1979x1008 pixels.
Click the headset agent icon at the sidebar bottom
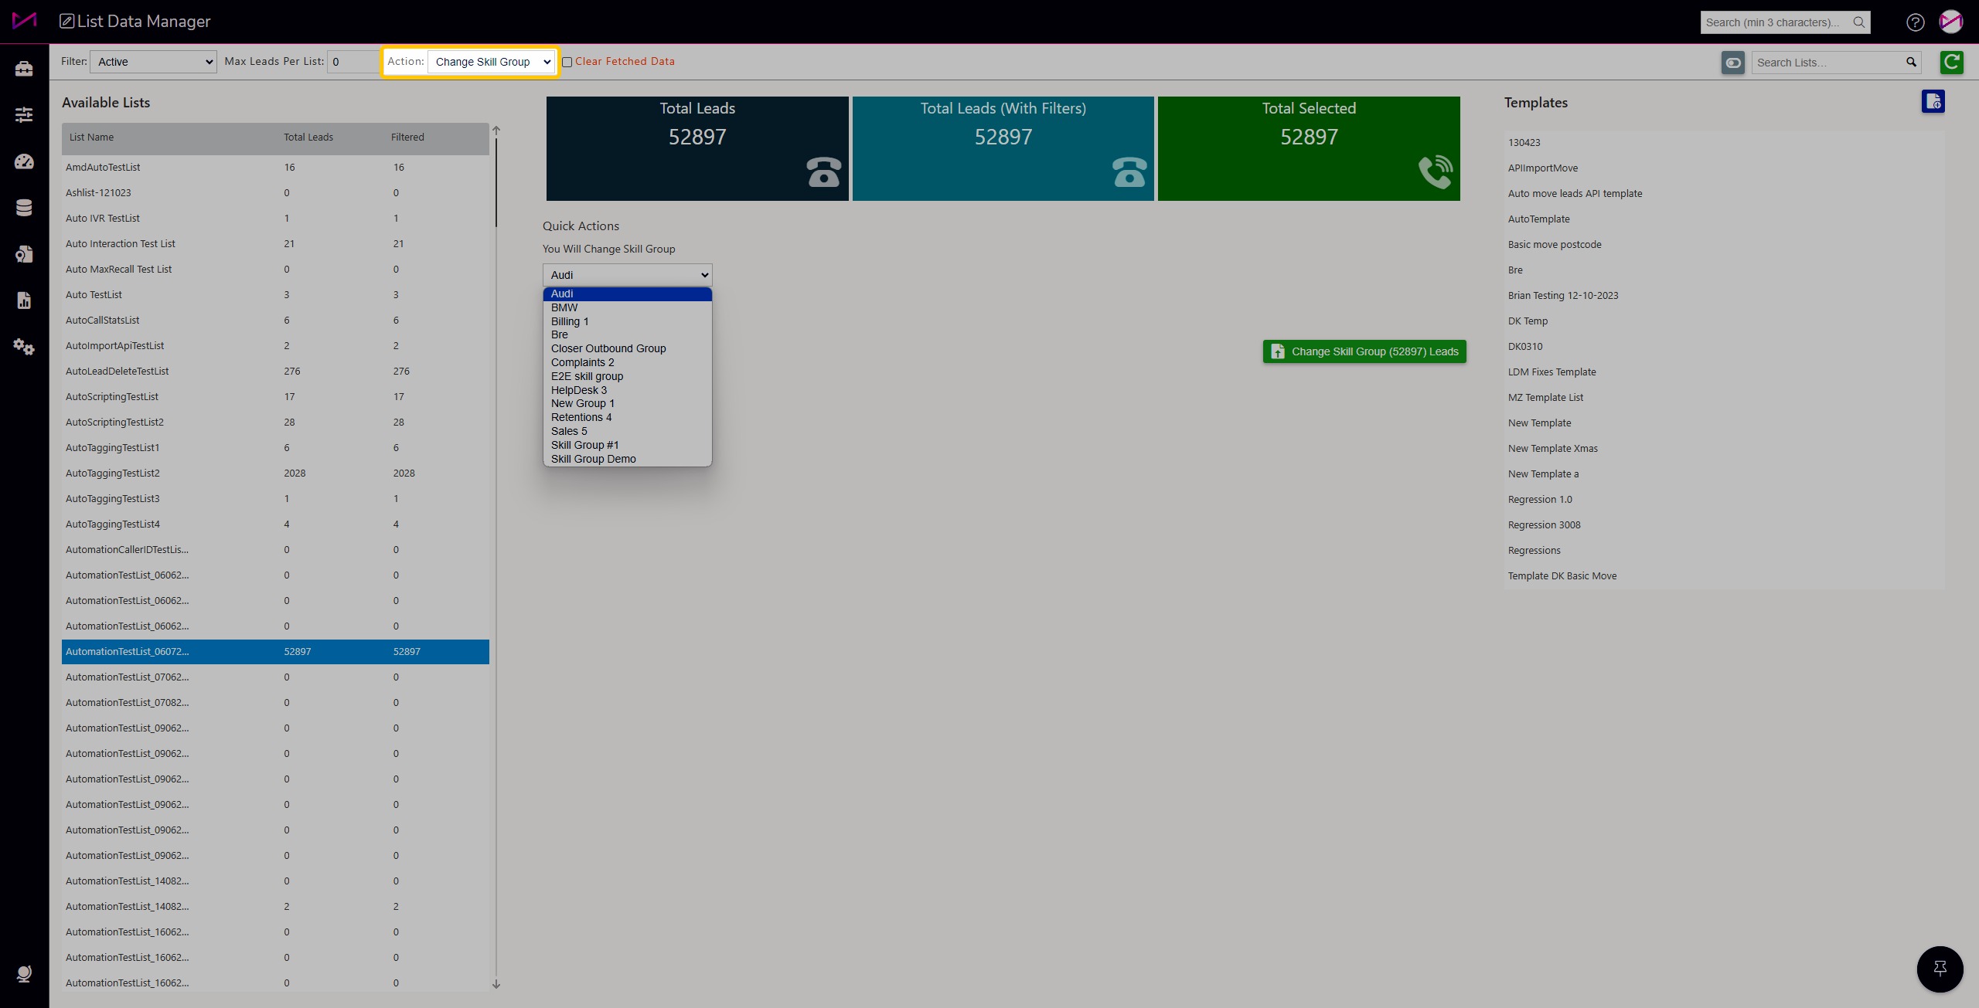(x=24, y=974)
